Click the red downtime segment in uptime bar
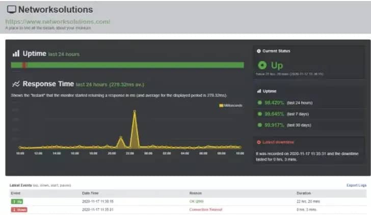This screenshot has height=215, width=371. (24, 65)
